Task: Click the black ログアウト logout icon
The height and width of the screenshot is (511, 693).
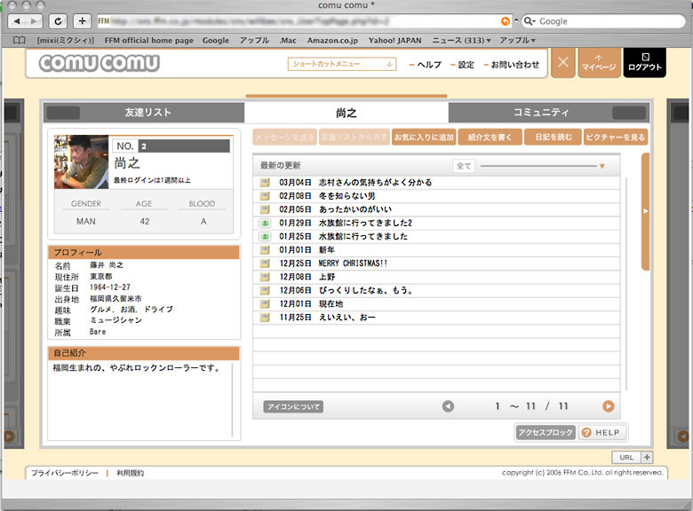Action: [x=644, y=64]
